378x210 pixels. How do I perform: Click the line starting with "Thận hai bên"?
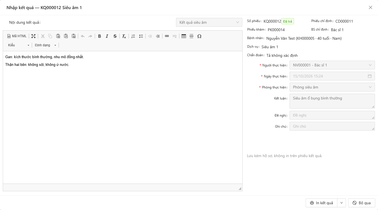tap(37, 65)
